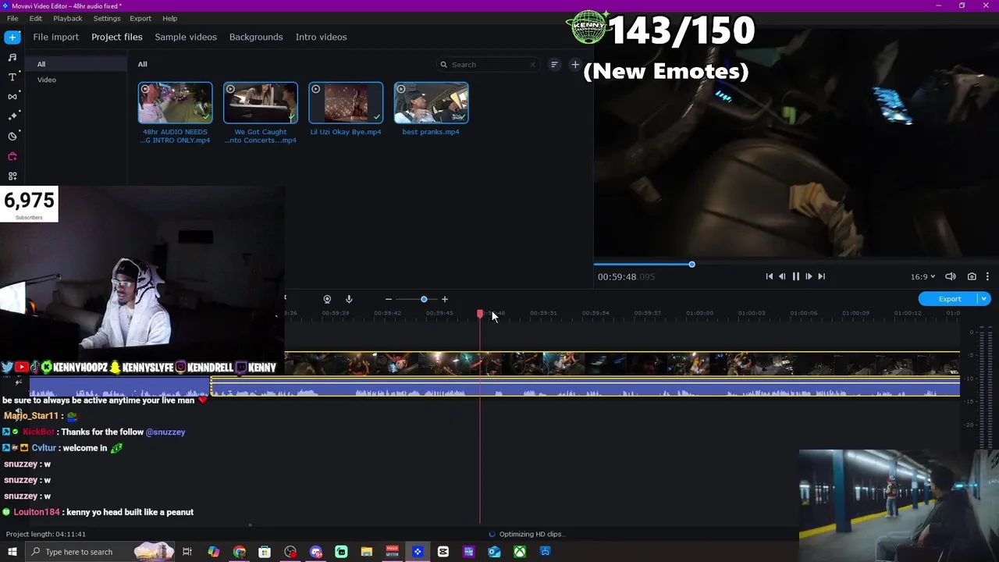Switch to the File import tab
The height and width of the screenshot is (562, 999).
click(x=55, y=37)
